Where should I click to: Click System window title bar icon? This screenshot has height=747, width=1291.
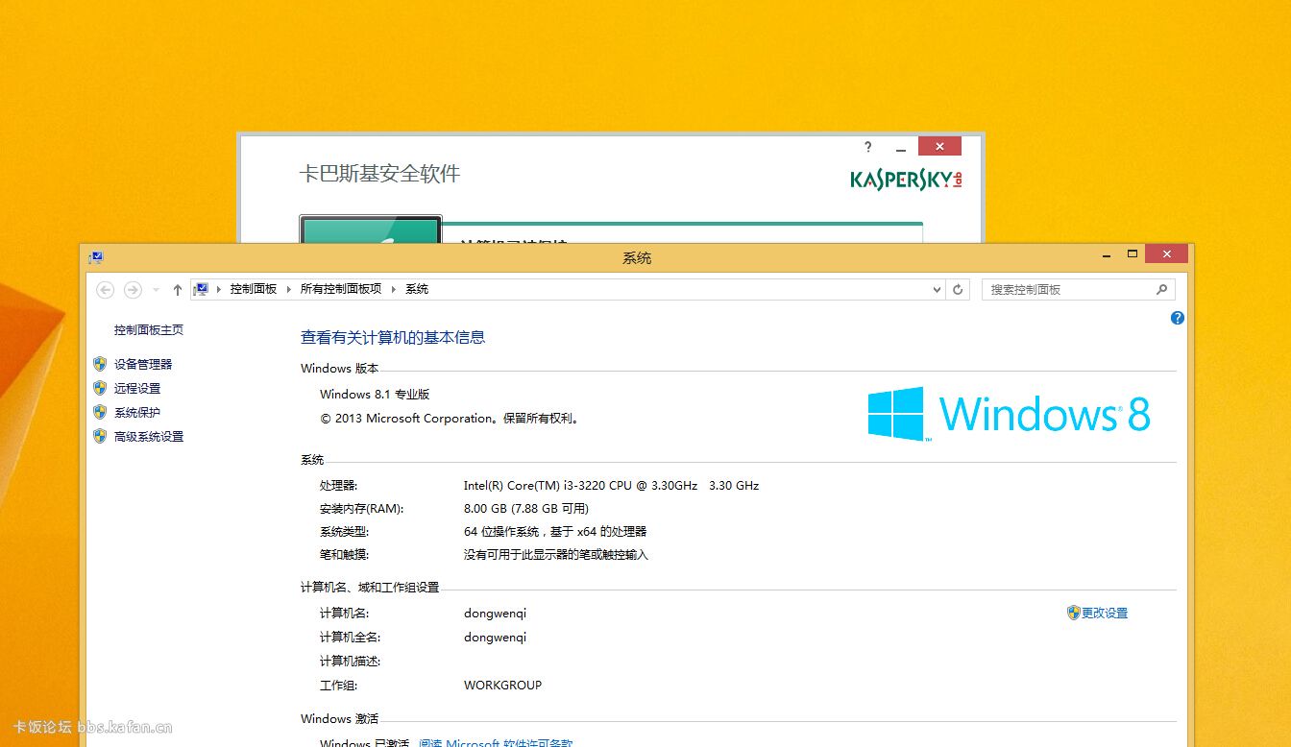[96, 257]
